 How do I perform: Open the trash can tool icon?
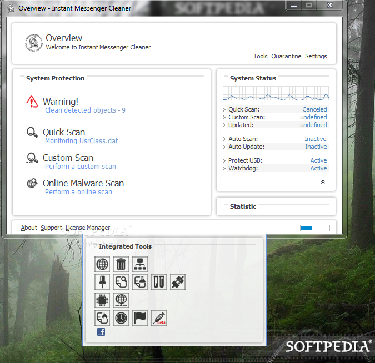(121, 264)
